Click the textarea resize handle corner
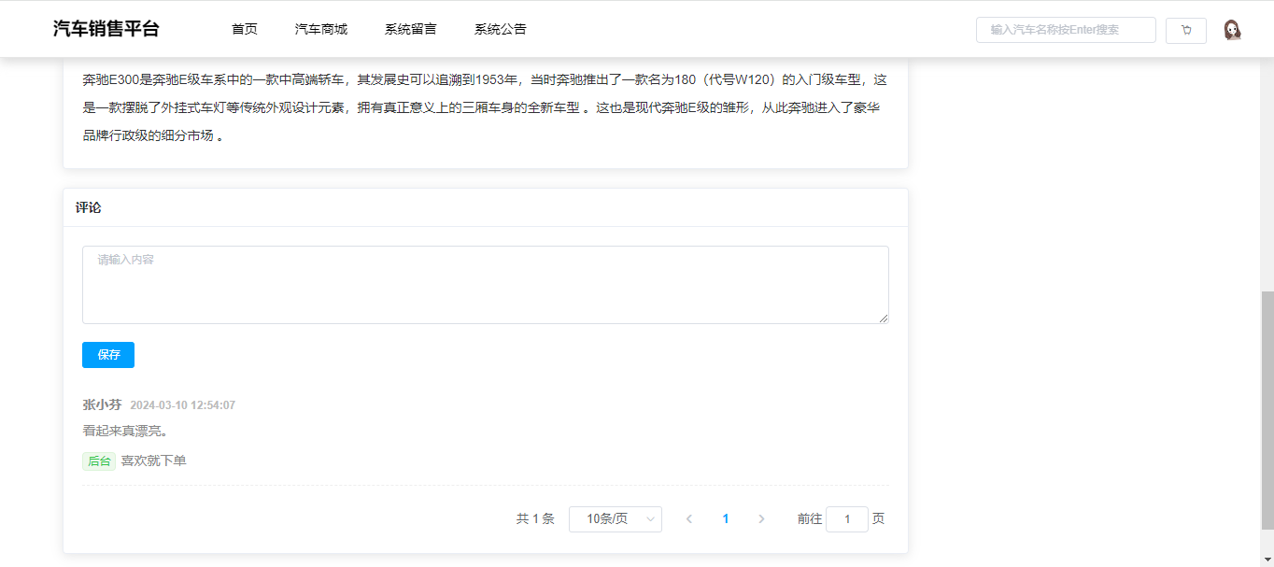 pos(884,319)
